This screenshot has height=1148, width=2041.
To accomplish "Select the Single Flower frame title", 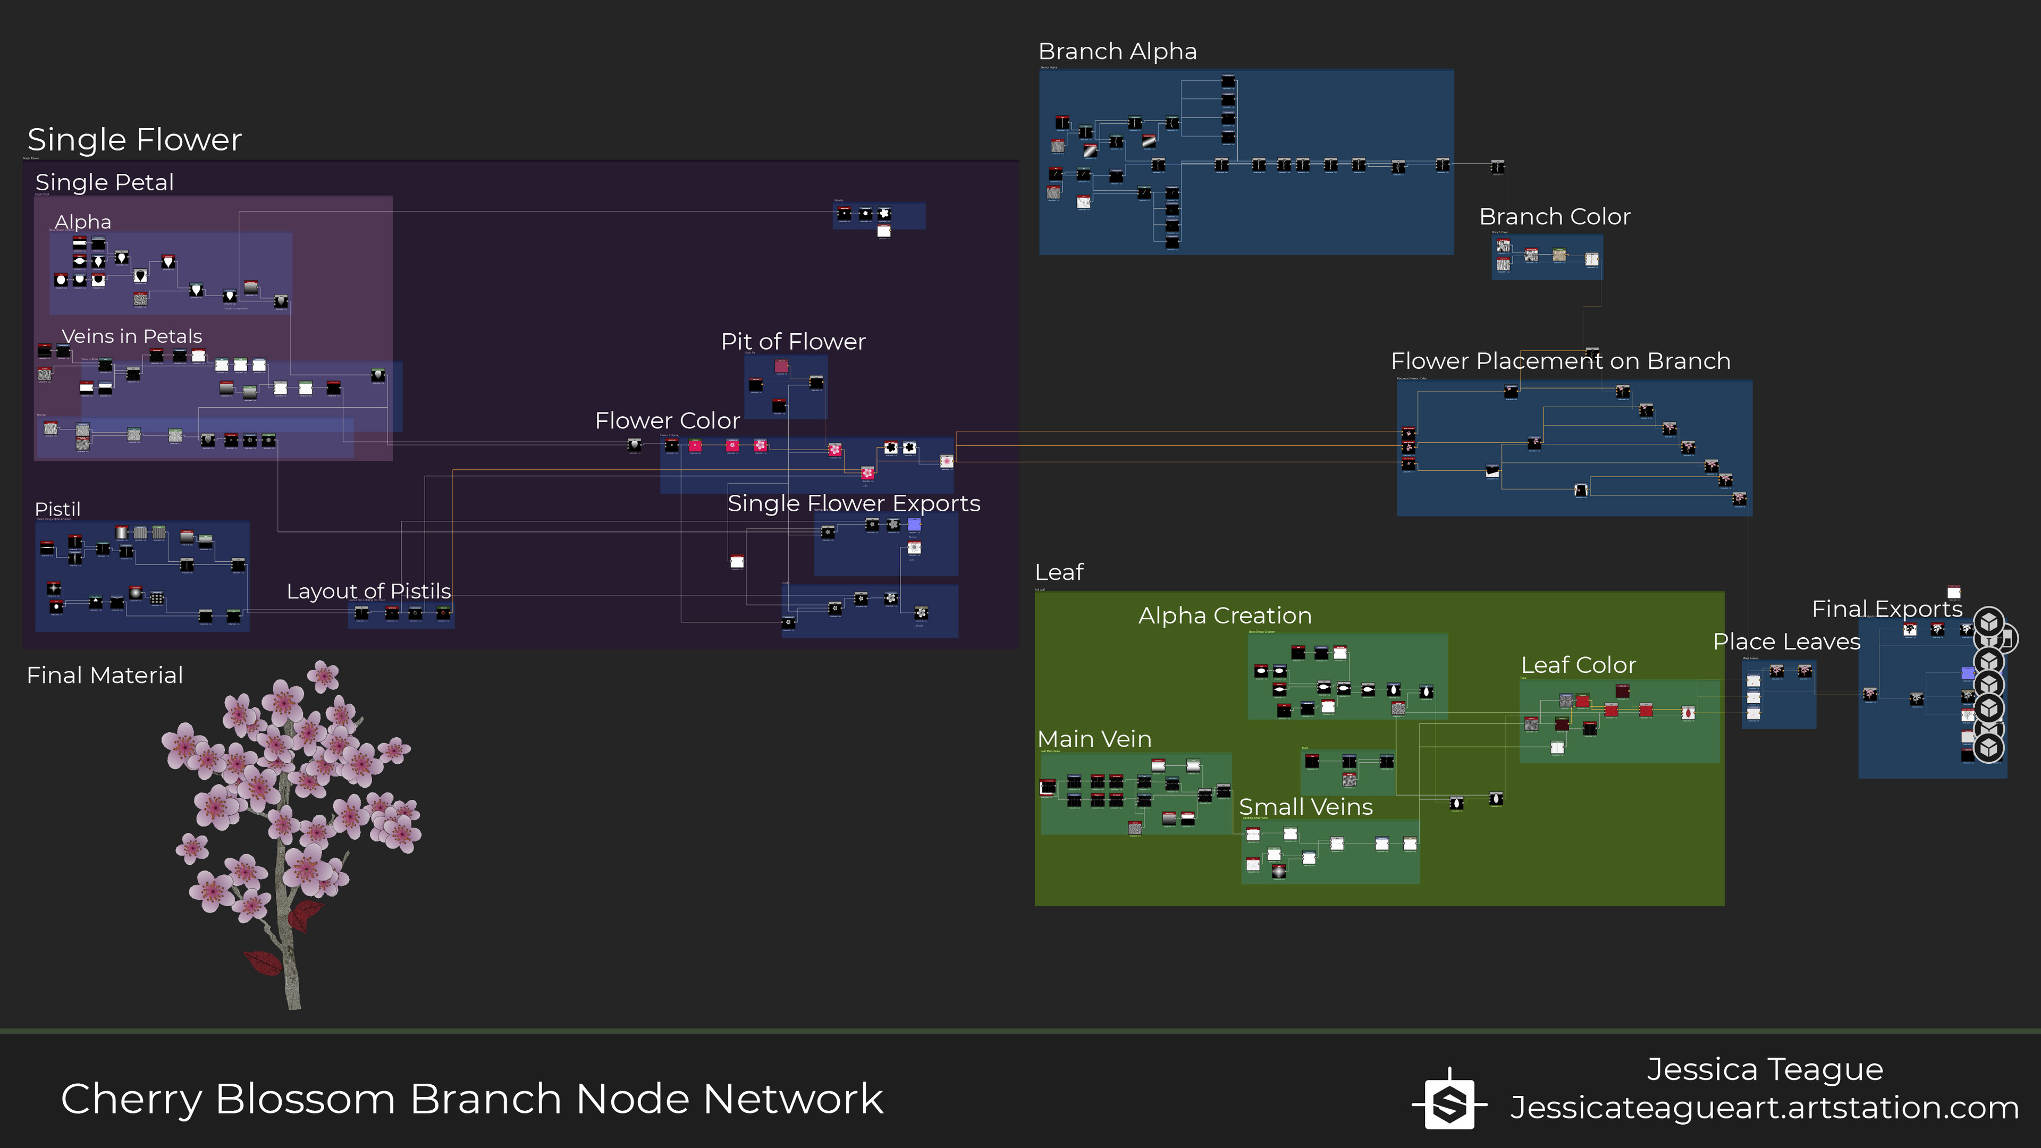I will (134, 140).
